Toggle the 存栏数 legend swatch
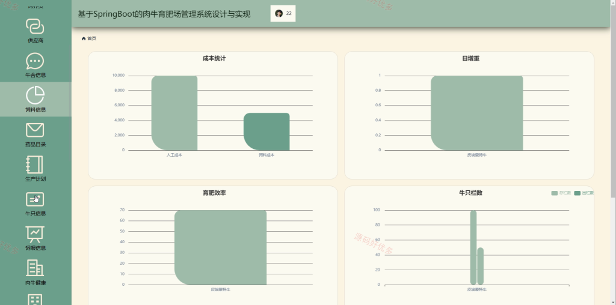Screen dimensions: 616x305 [554, 193]
